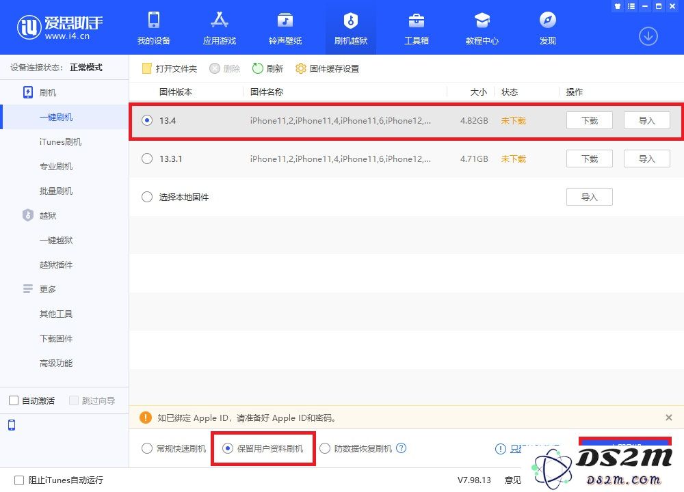Open the 刷机越狱 flash section
The width and height of the screenshot is (684, 492).
[x=351, y=28]
